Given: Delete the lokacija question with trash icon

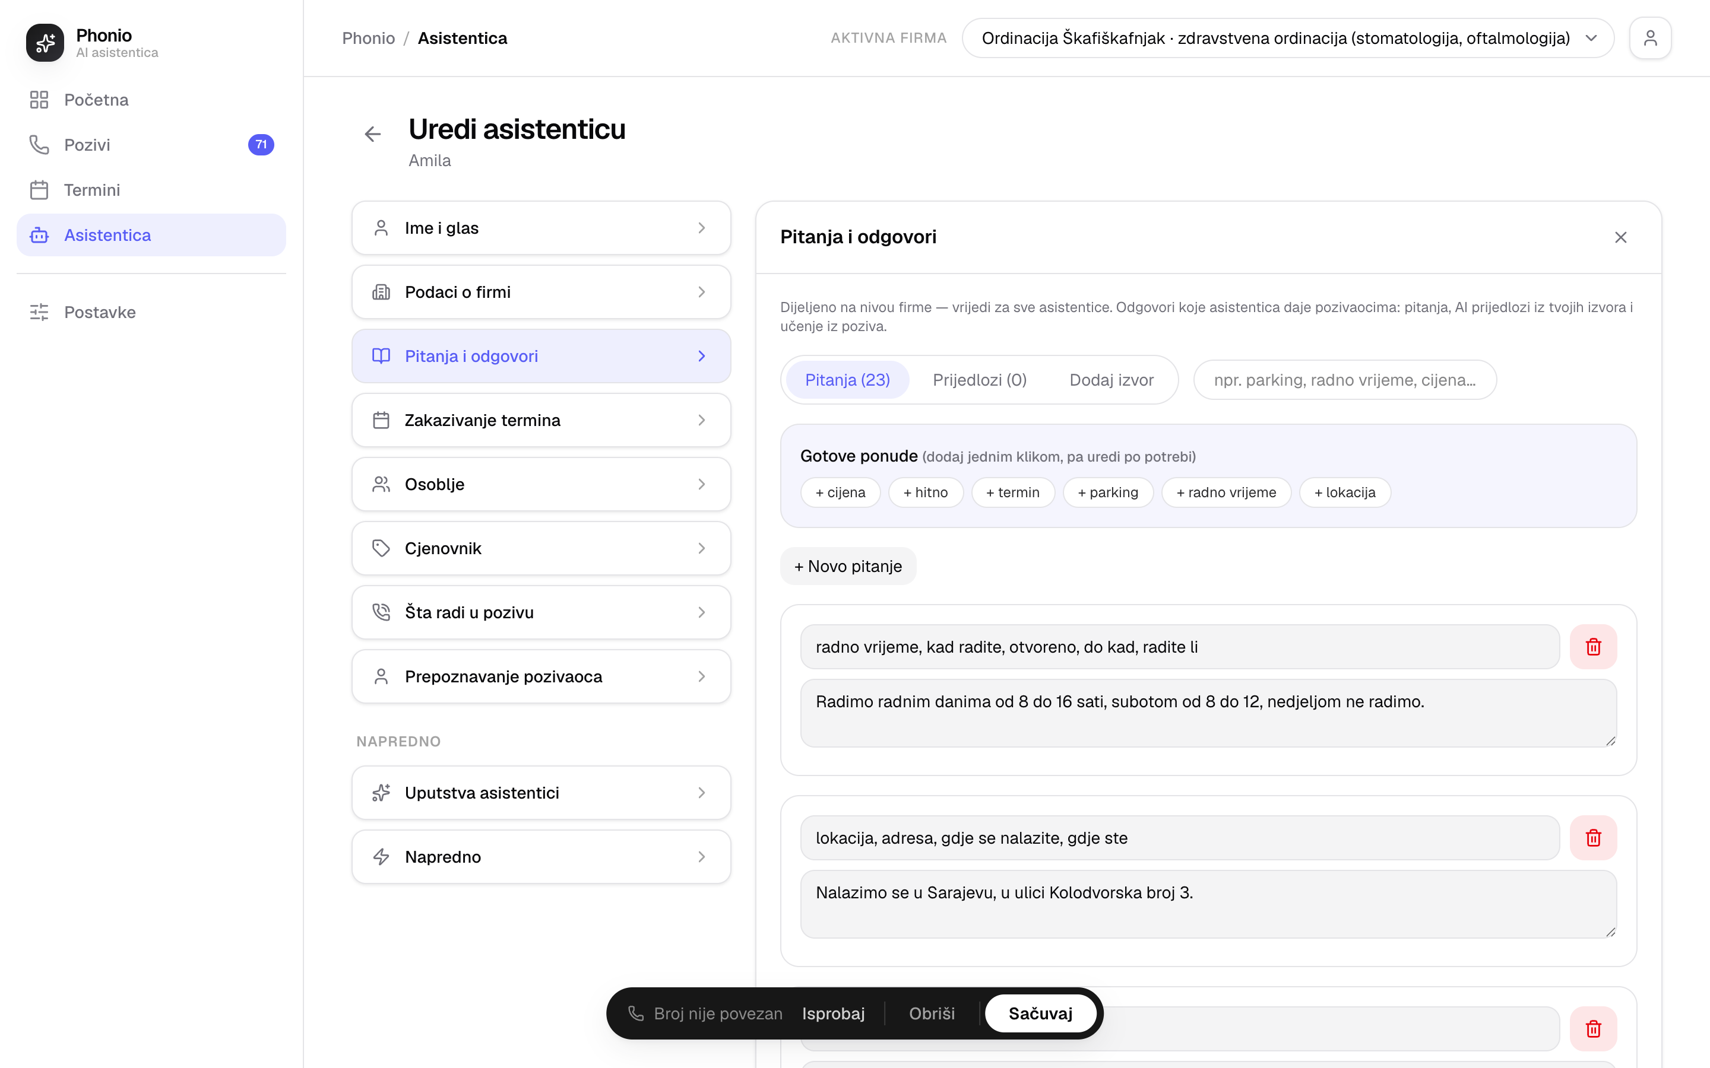Looking at the screenshot, I should pyautogui.click(x=1594, y=838).
